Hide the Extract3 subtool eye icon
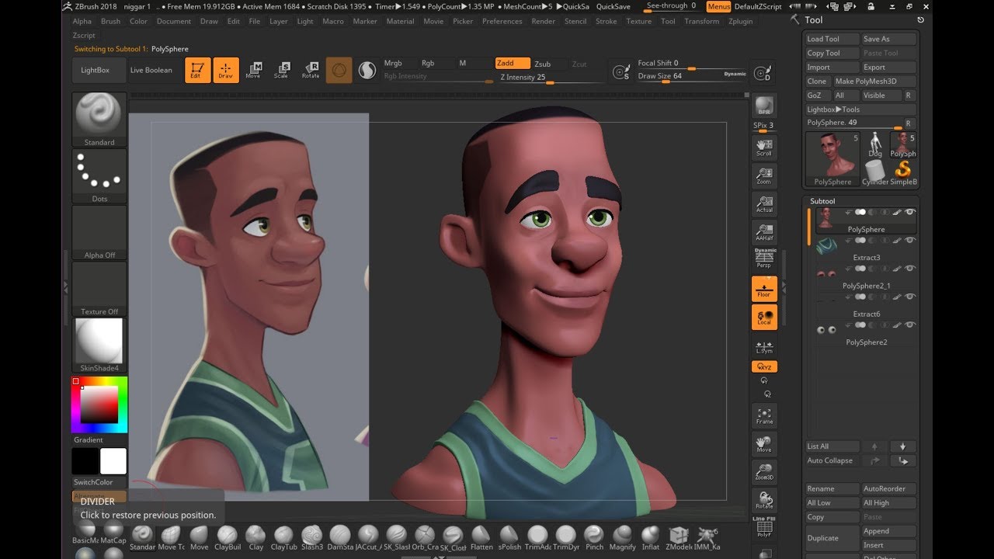This screenshot has height=559, width=994. tap(910, 241)
